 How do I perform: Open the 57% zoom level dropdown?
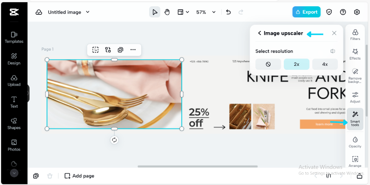206,12
